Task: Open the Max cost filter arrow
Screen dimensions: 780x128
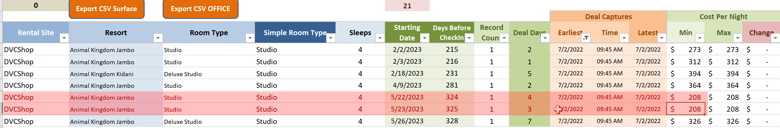Action: coord(738,38)
